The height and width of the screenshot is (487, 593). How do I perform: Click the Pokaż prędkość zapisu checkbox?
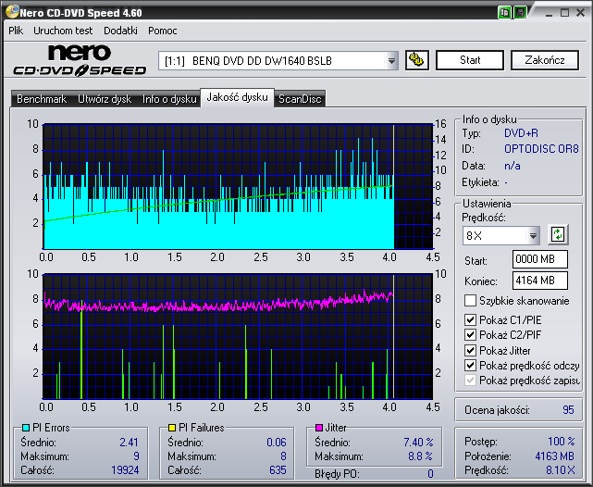coord(470,380)
